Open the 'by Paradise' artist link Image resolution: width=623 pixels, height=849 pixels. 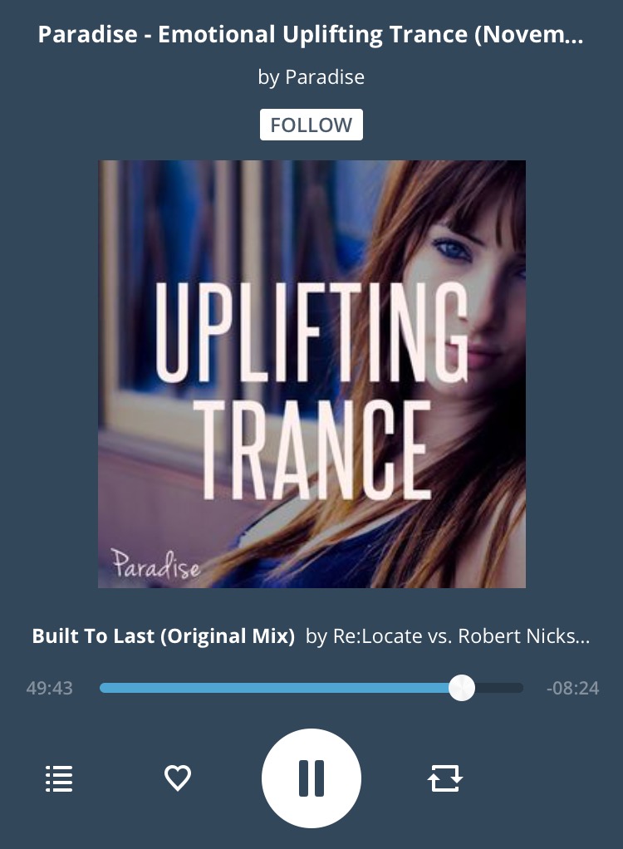(311, 77)
